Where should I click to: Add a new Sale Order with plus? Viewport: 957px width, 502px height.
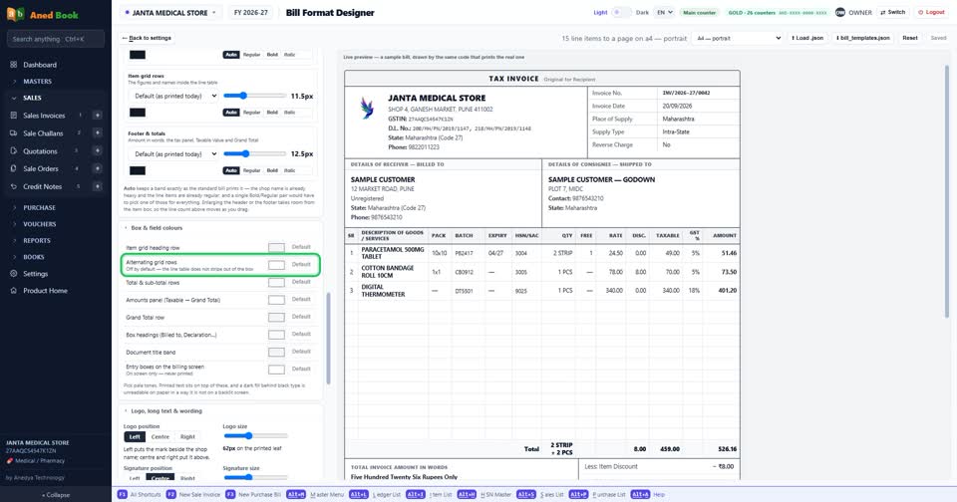click(x=97, y=168)
